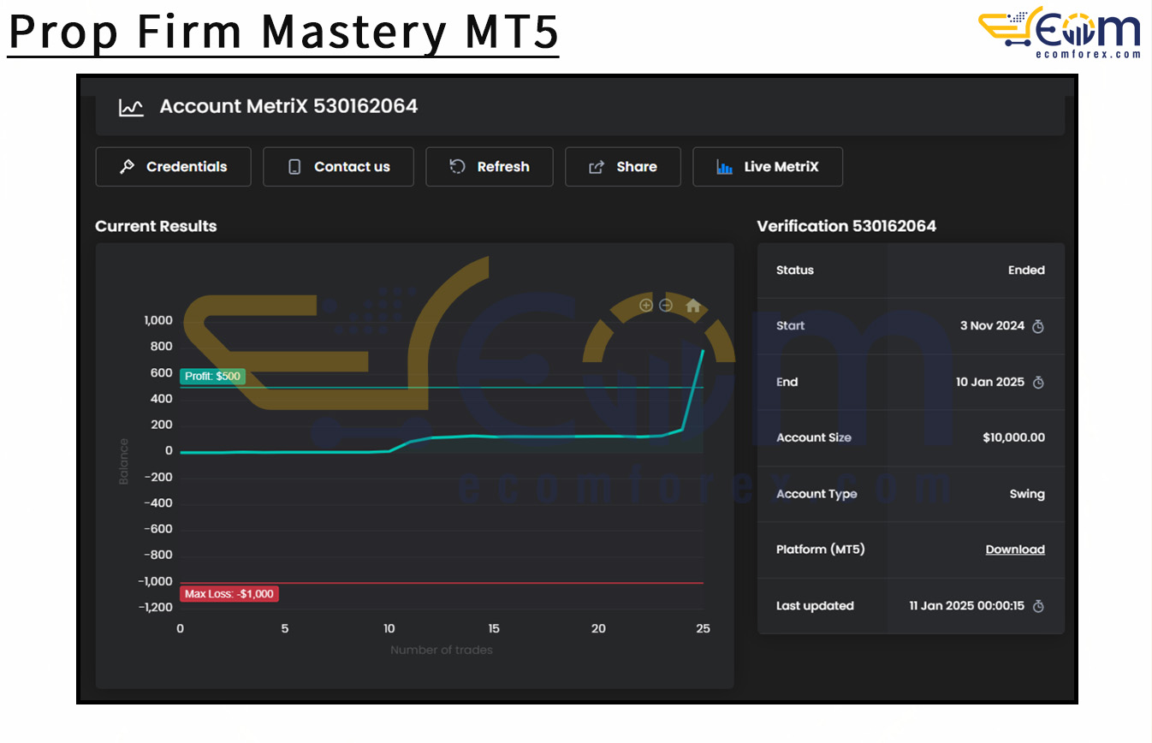Click the Profit: $500 chart label

[212, 376]
